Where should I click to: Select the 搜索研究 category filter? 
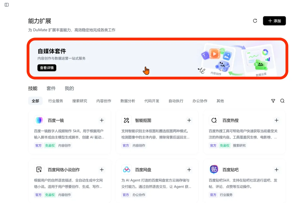[80, 101]
